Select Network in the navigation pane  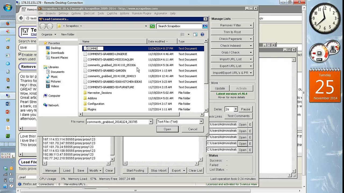click(53, 105)
